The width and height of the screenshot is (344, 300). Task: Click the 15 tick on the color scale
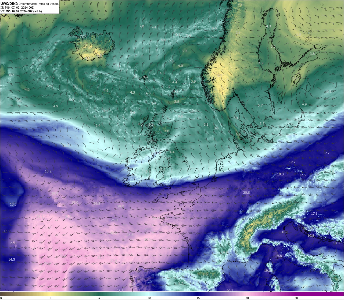[x=198, y=298]
